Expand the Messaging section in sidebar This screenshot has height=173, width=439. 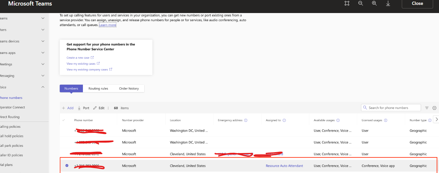coord(43,76)
